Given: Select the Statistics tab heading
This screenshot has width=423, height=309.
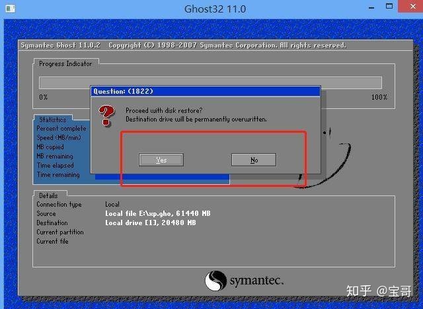Looking at the screenshot, I should [x=53, y=120].
